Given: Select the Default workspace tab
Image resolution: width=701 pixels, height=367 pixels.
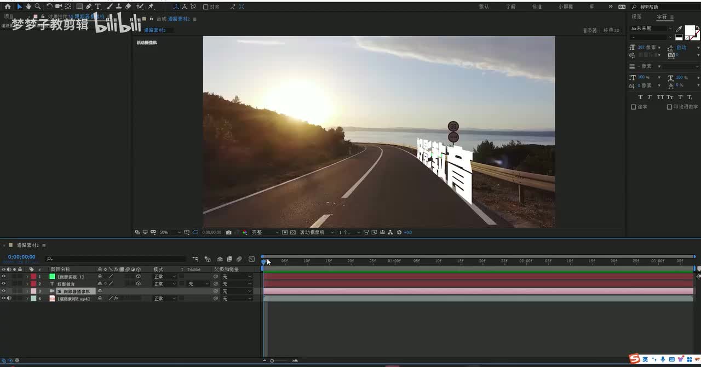Looking at the screenshot, I should point(484,7).
